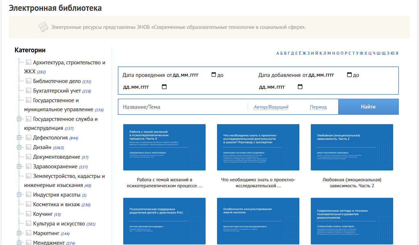Open title link Что необходимо знать о проектно-исследовательской

pyautogui.click(x=258, y=183)
